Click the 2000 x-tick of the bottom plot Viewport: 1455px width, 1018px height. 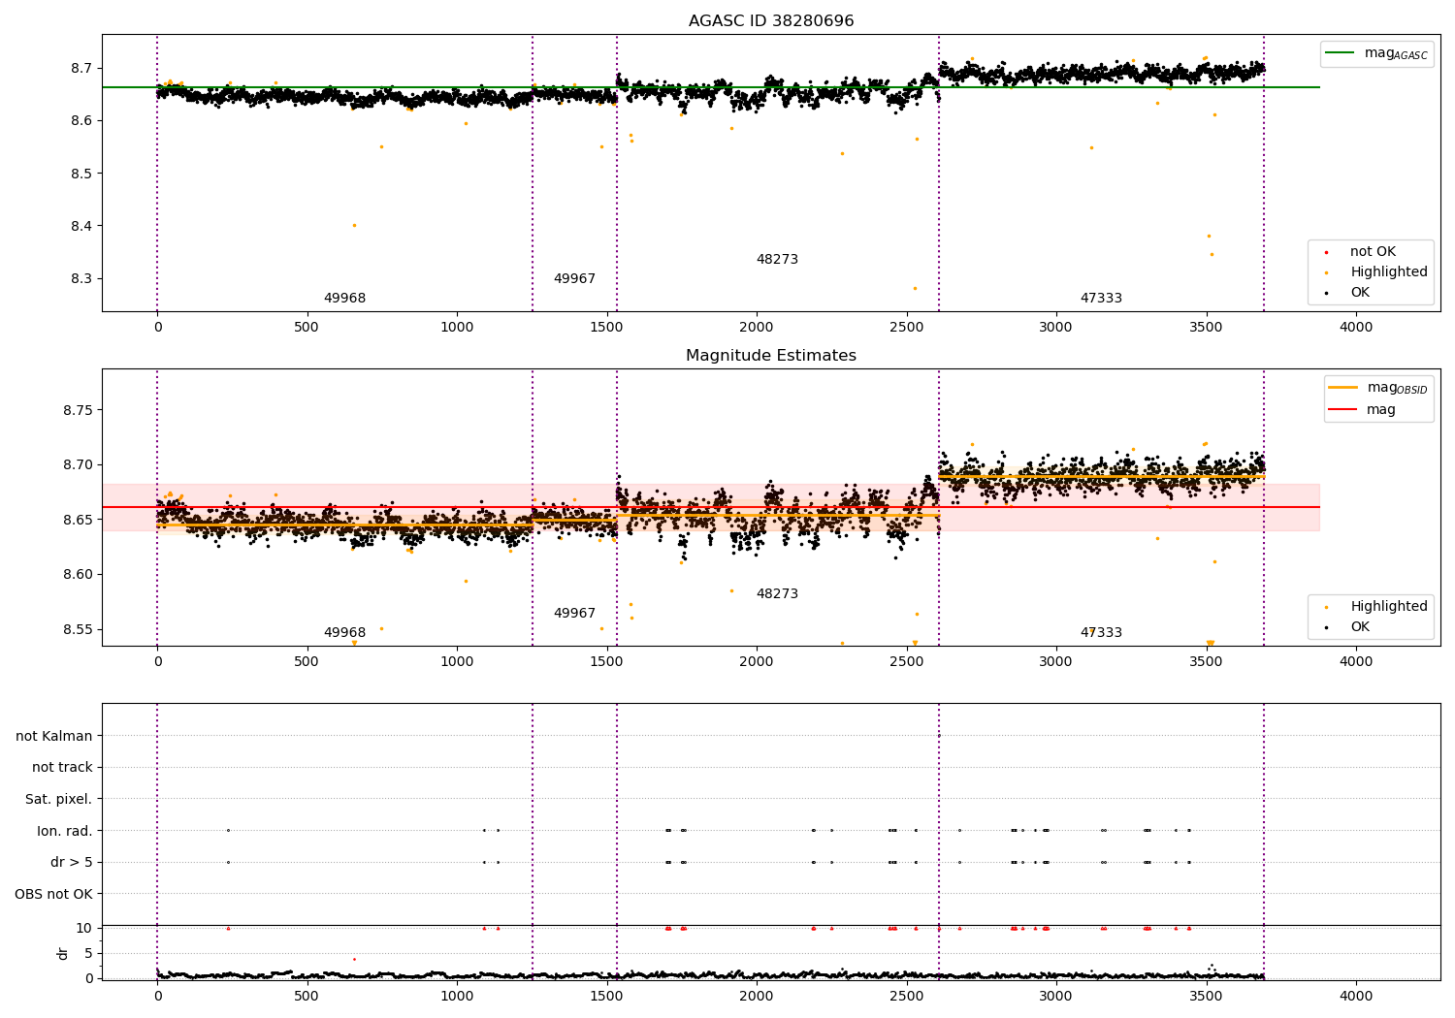pyautogui.click(x=757, y=996)
